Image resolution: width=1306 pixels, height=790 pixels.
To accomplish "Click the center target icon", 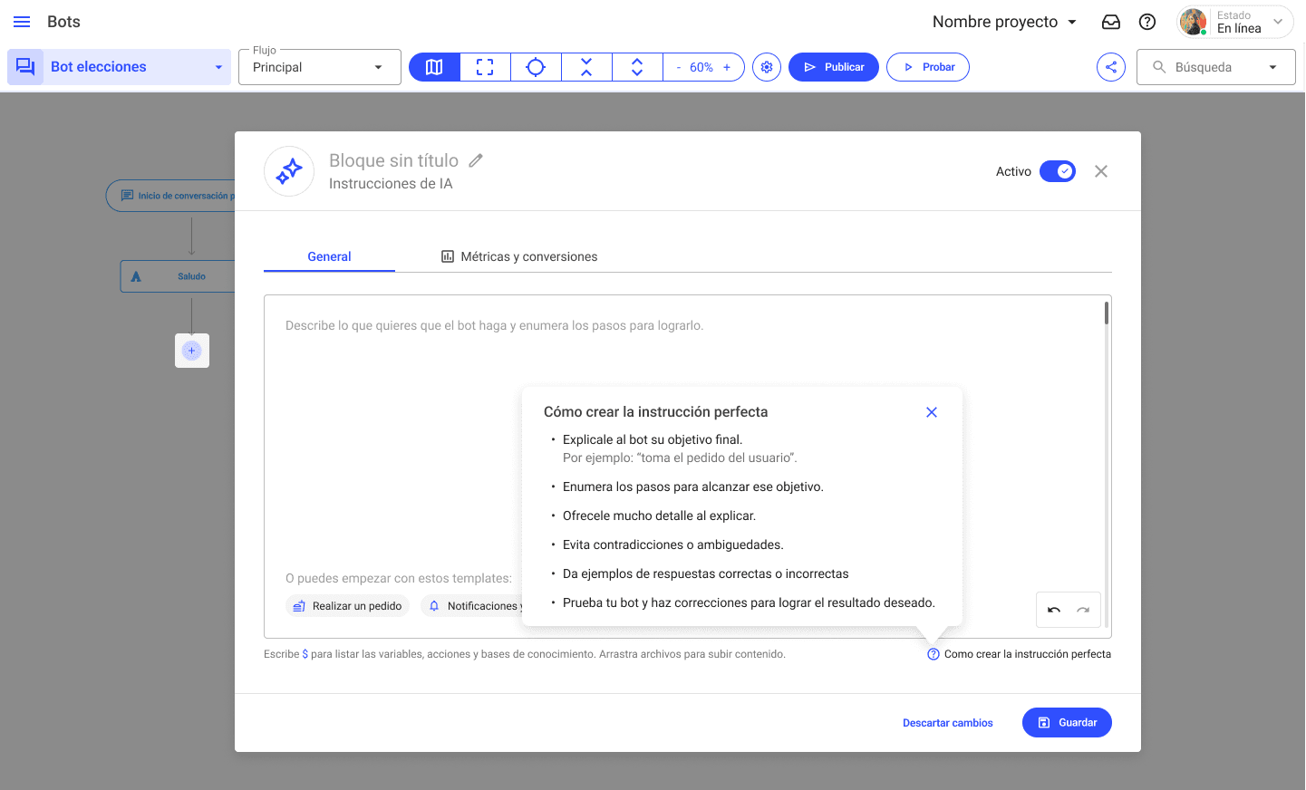I will coord(536,67).
